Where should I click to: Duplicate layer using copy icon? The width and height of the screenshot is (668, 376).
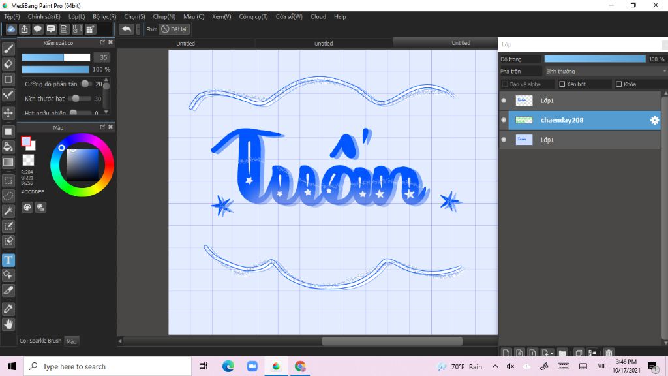click(x=579, y=352)
